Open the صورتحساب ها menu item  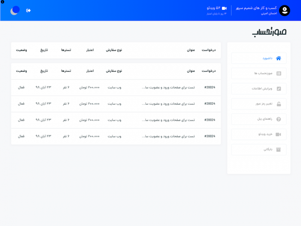click(x=259, y=73)
